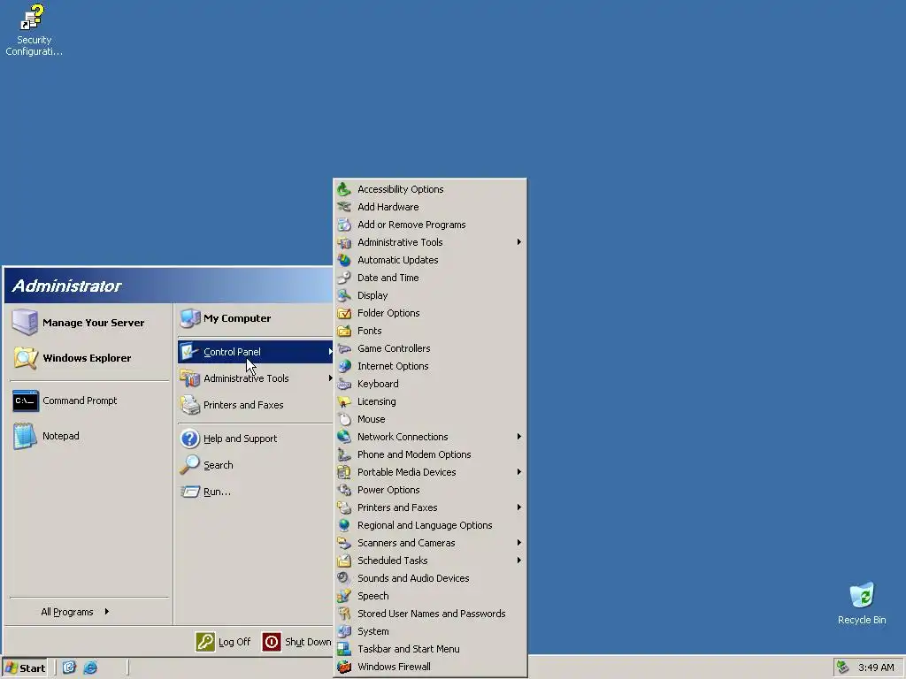906x679 pixels.
Task: Expand the Scheduled Tasks submenu arrow
Action: (x=518, y=560)
